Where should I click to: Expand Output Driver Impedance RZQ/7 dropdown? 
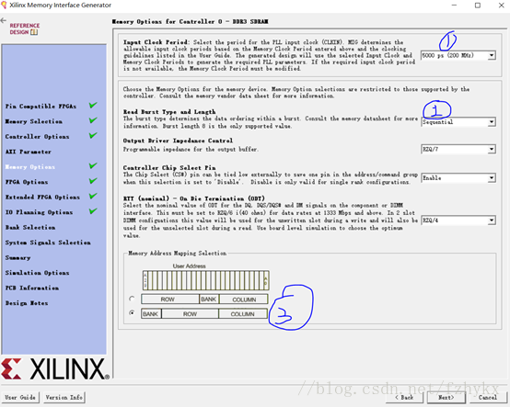pos(458,150)
